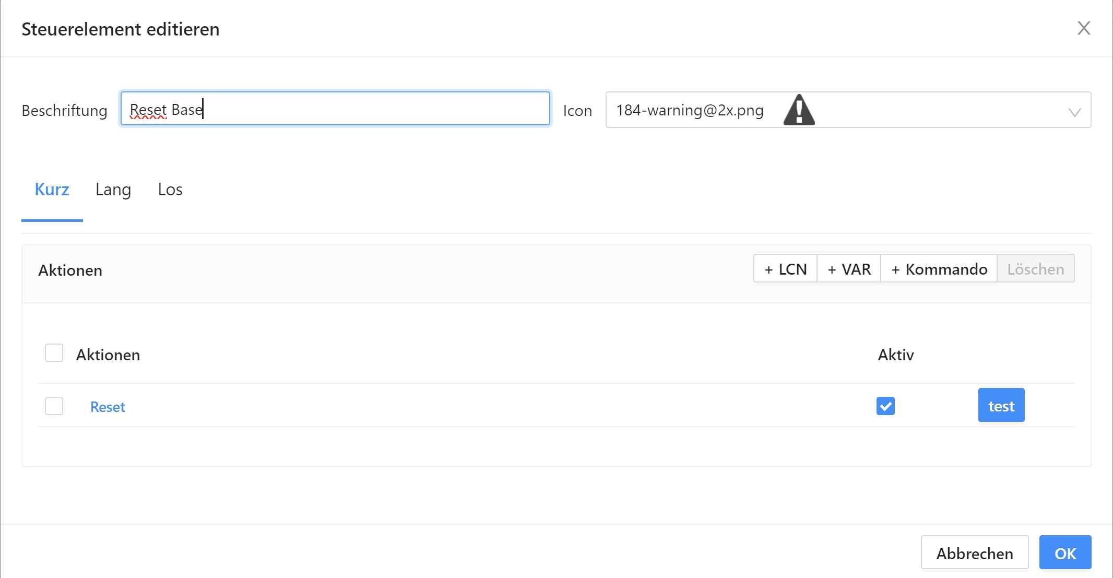
Task: Add a new Kommando action
Action: tap(939, 269)
